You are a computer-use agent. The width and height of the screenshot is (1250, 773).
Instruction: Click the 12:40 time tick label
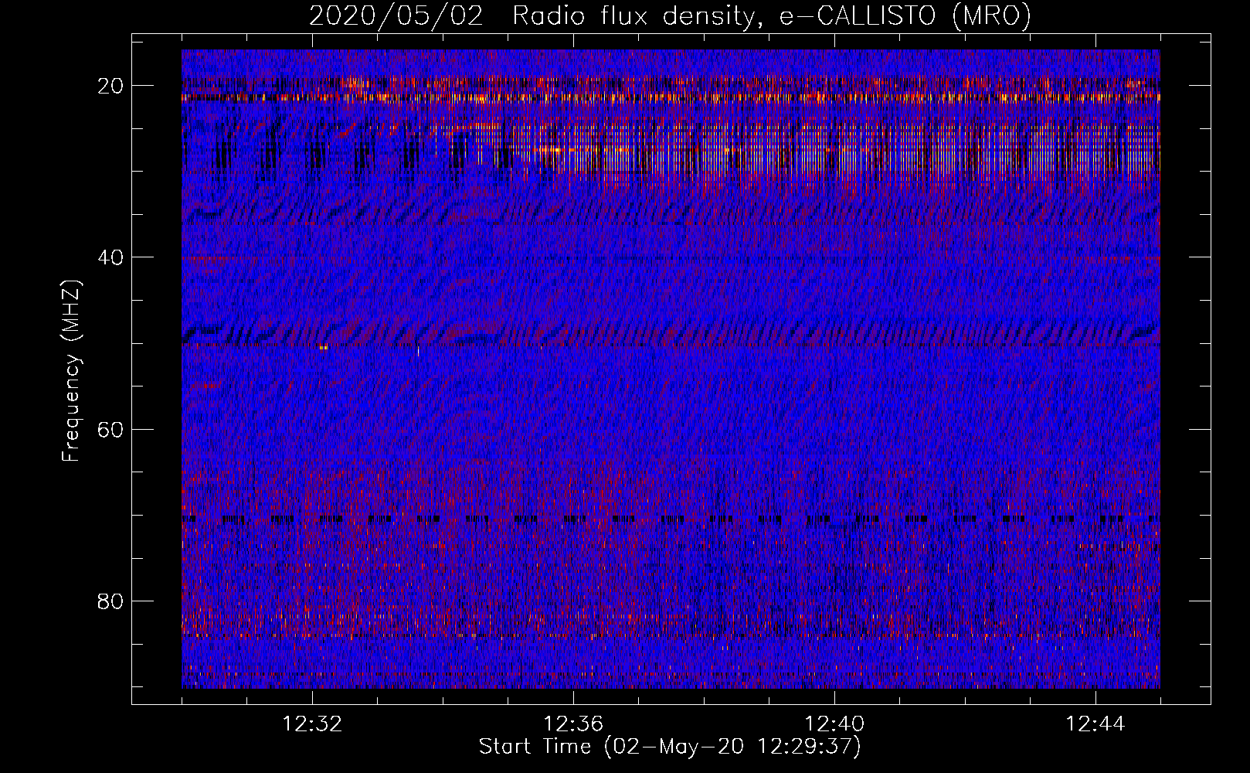834,724
